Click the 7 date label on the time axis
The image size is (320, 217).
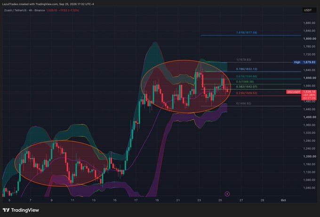31,200
